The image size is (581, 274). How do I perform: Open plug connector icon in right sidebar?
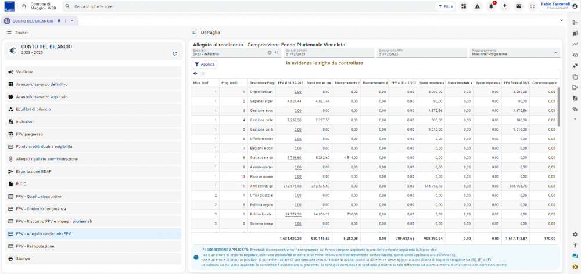(575, 66)
